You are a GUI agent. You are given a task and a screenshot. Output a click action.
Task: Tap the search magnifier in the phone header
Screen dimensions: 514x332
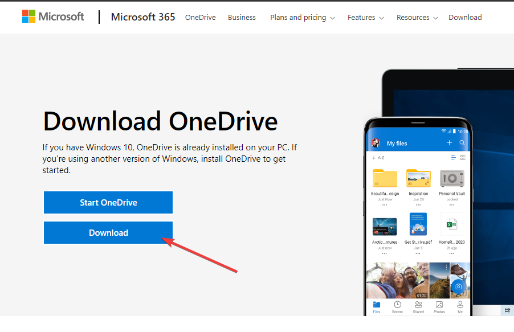pos(462,143)
